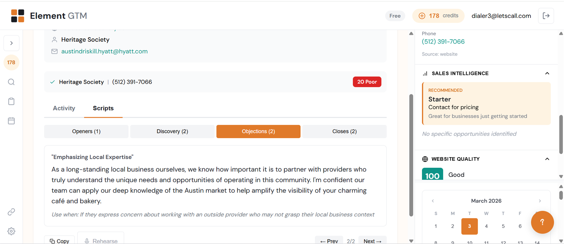The image size is (564, 244).
Task: Expand the left sidebar with arrow
Action: click(x=11, y=43)
